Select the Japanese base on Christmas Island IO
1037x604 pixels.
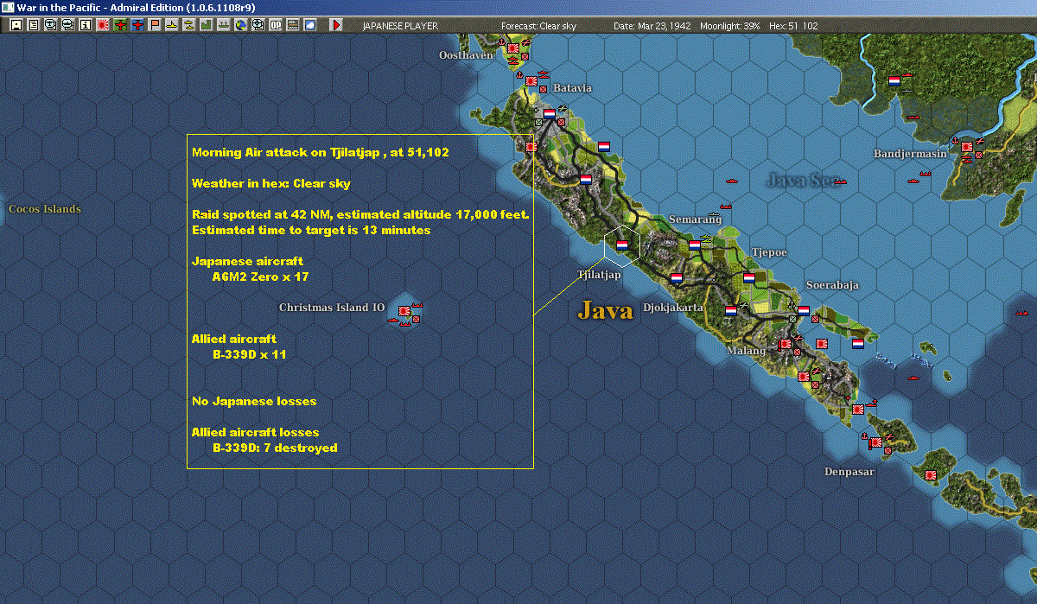pos(404,311)
